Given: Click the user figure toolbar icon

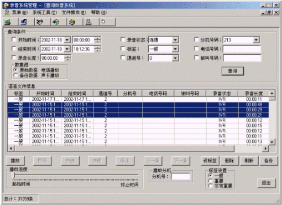Looking at the screenshot, I should pos(88,22).
